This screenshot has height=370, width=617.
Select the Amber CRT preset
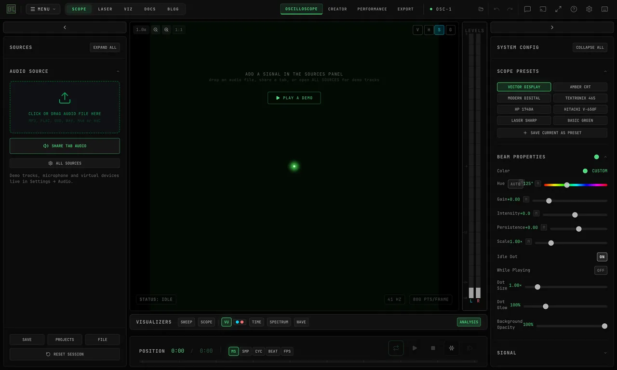(x=580, y=87)
